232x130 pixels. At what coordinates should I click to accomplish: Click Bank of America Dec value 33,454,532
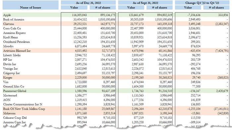coord(80,19)
